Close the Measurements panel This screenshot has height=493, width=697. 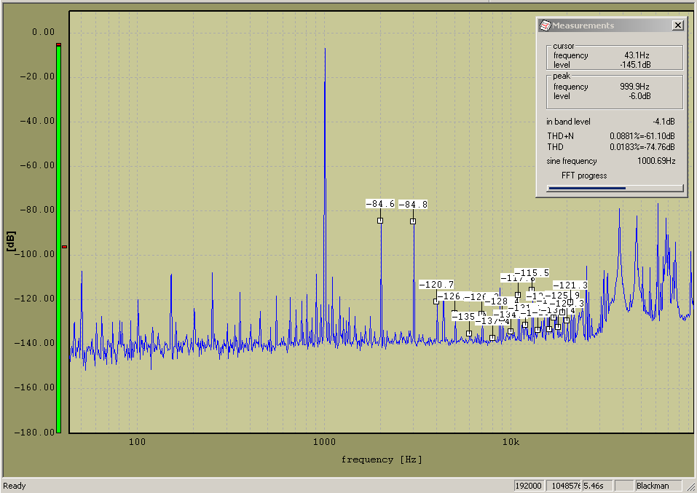click(677, 25)
